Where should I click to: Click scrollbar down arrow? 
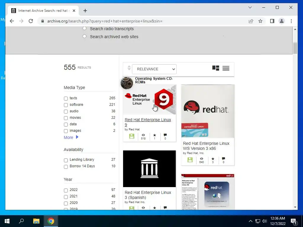295,207
